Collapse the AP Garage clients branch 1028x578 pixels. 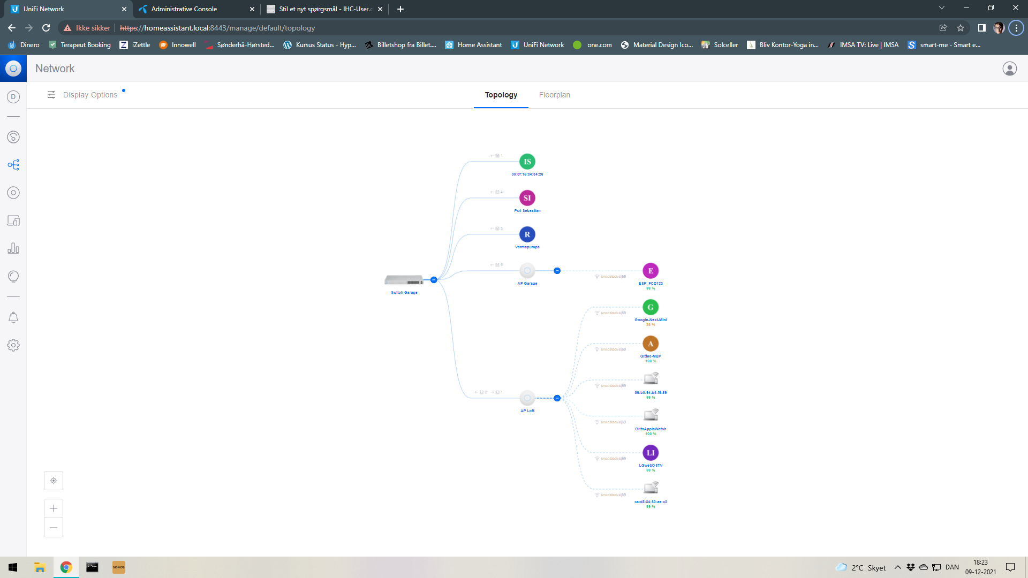557,271
